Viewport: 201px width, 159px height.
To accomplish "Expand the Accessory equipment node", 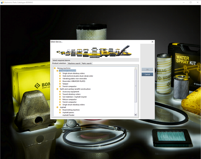I will 60,92.
